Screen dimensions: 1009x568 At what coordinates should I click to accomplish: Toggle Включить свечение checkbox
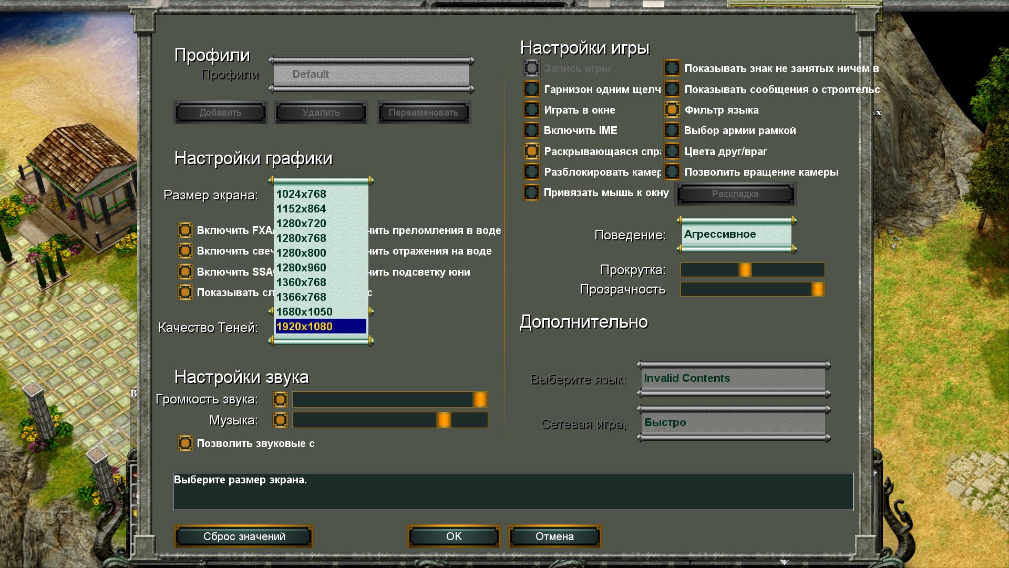click(x=185, y=251)
